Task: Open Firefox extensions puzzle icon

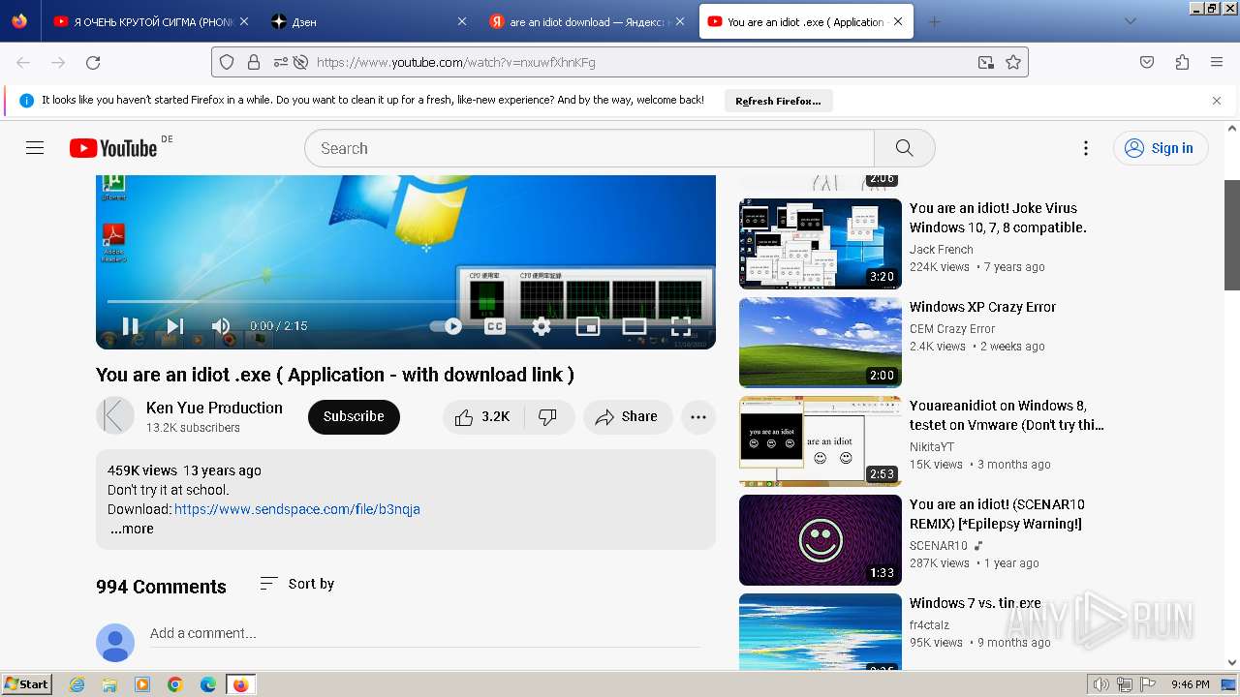Action: [1182, 62]
